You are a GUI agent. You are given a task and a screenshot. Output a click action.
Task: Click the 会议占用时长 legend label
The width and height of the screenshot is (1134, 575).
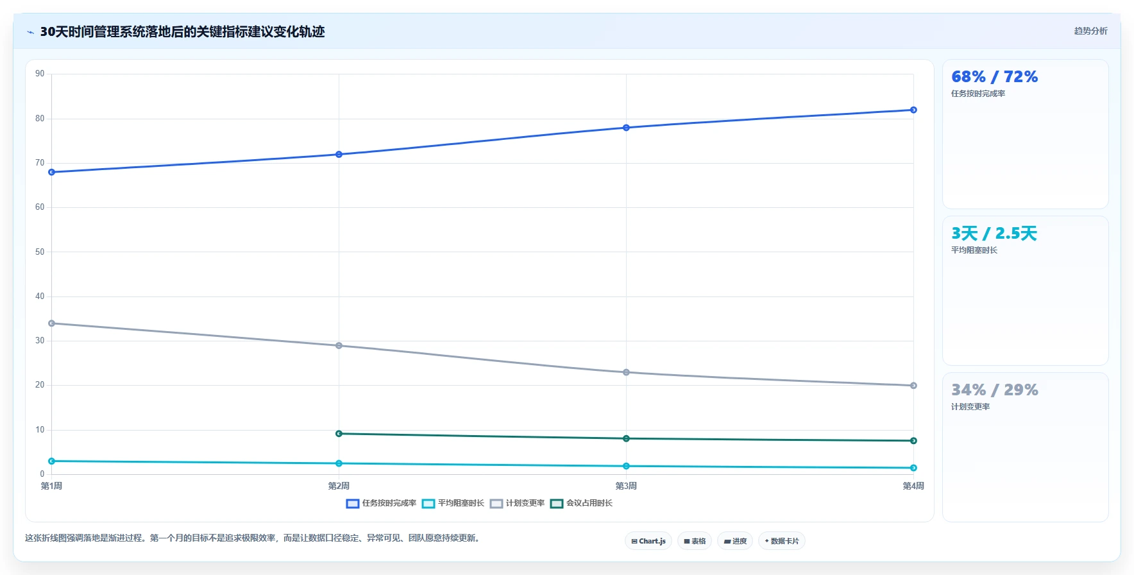tap(589, 503)
